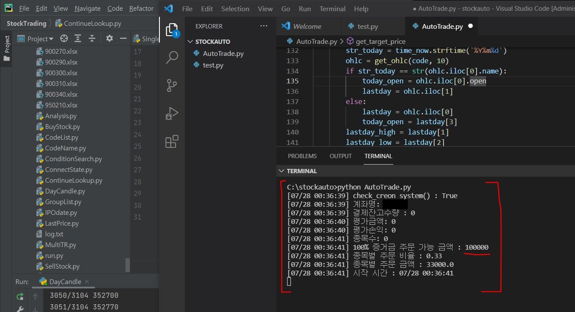Click PyCharm rerun green arrow icon
575x312 pixels.
[20, 296]
